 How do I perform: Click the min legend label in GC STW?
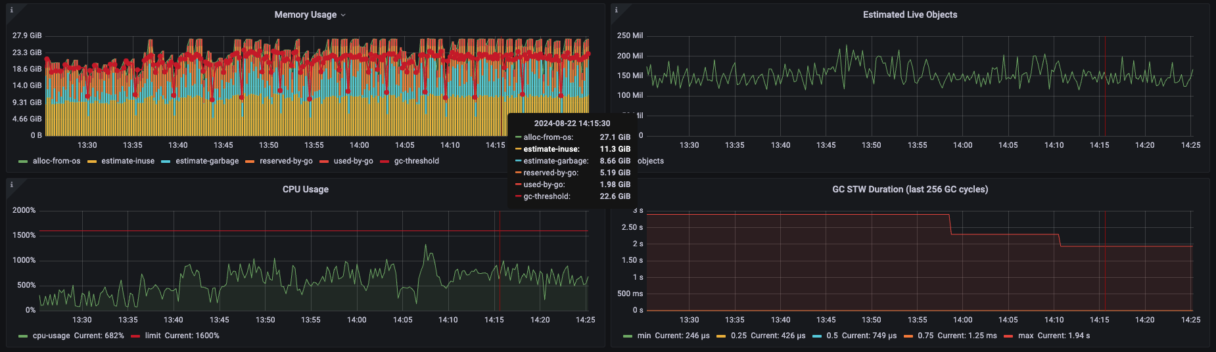click(643, 336)
